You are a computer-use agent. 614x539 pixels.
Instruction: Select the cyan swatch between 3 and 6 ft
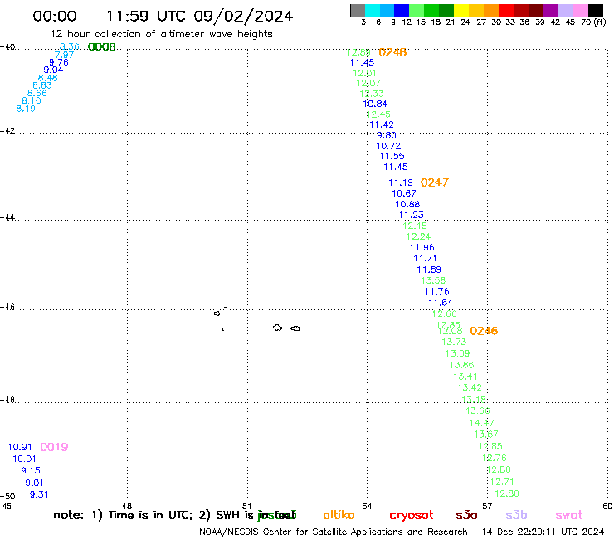point(373,10)
